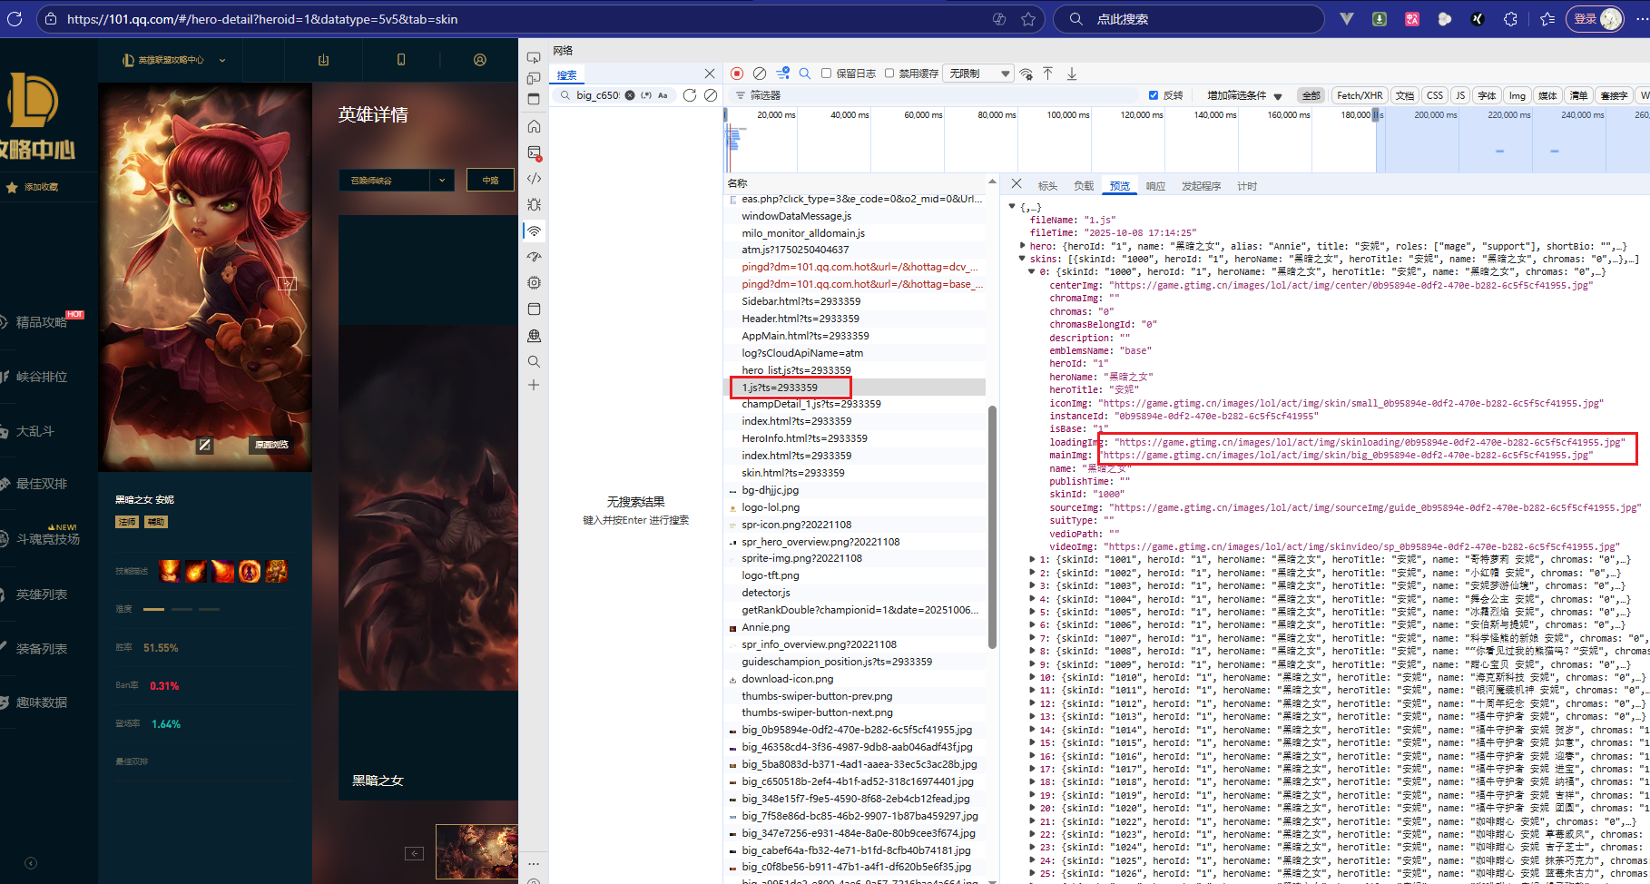Toggle the network filter funnel icon
Screen dimensions: 1650x884
click(782, 74)
